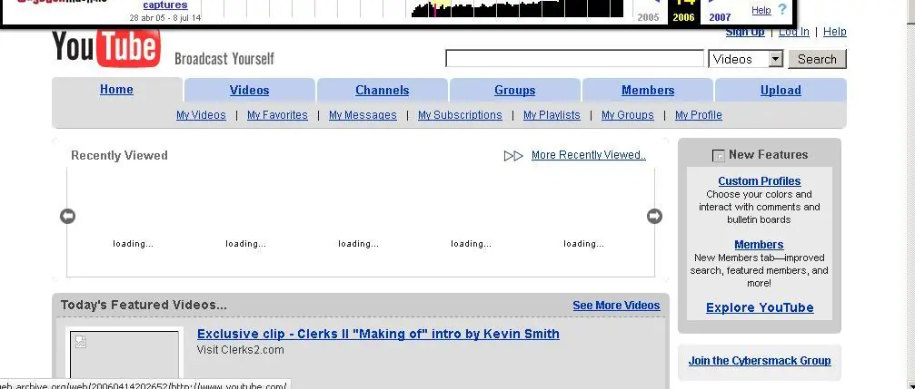This screenshot has width=915, height=389.
Task: Click the 'Recently Viewed' heading text
Action: [x=119, y=155]
